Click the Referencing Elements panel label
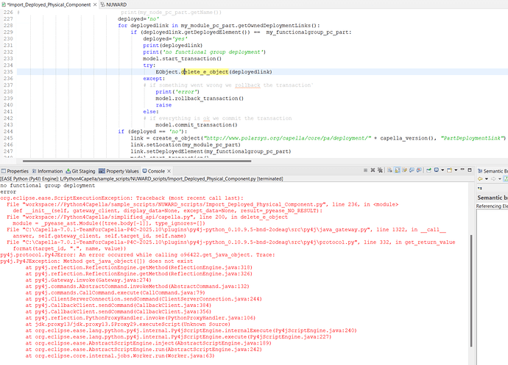 [492, 206]
